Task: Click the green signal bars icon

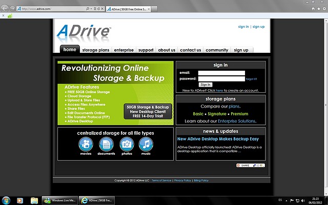Action: tap(10, 16)
